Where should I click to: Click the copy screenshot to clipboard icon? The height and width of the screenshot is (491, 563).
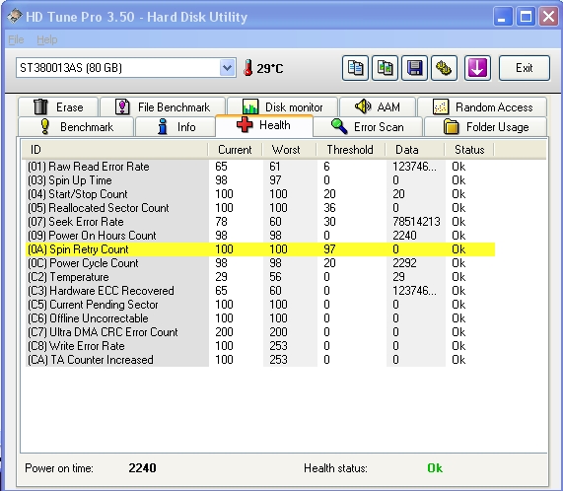pyautogui.click(x=385, y=68)
